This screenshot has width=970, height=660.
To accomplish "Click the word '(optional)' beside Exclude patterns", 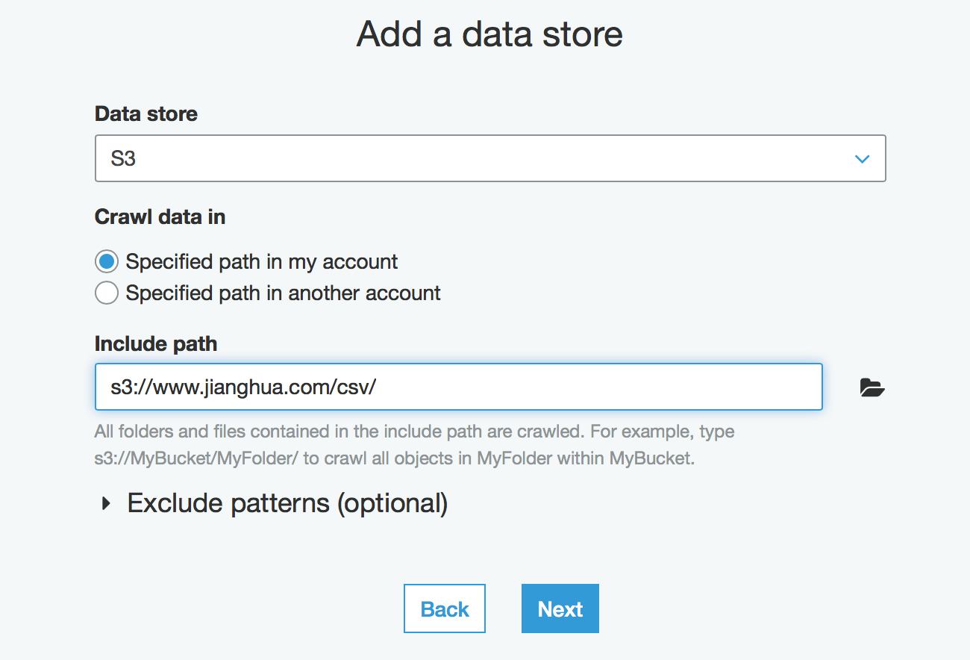I will 392,504.
